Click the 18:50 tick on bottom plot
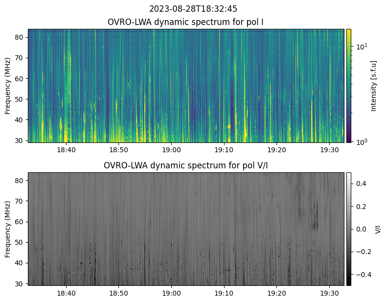386x302 pixels. tap(118, 293)
